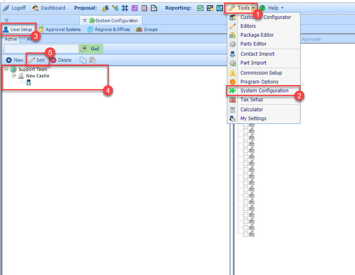Open the dollar-sign Reporting icon

[220, 8]
